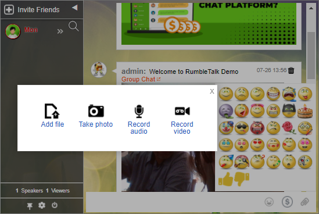The width and height of the screenshot is (319, 214).
Task: Click the scrollbar up arrow
Action: click(x=311, y=8)
